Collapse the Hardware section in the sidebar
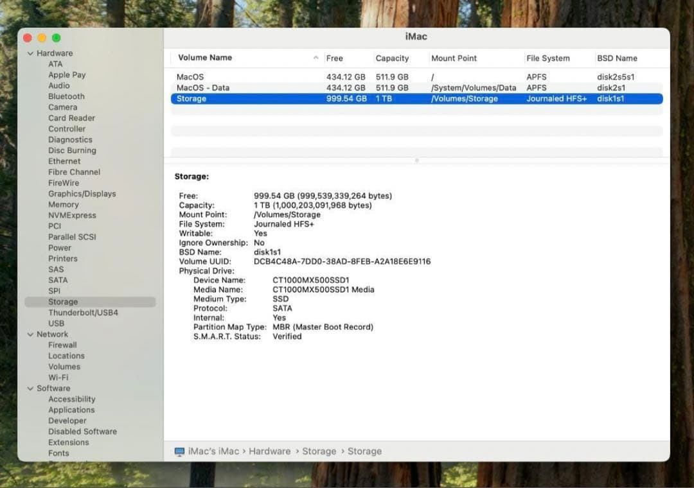694x488 pixels. pos(30,53)
